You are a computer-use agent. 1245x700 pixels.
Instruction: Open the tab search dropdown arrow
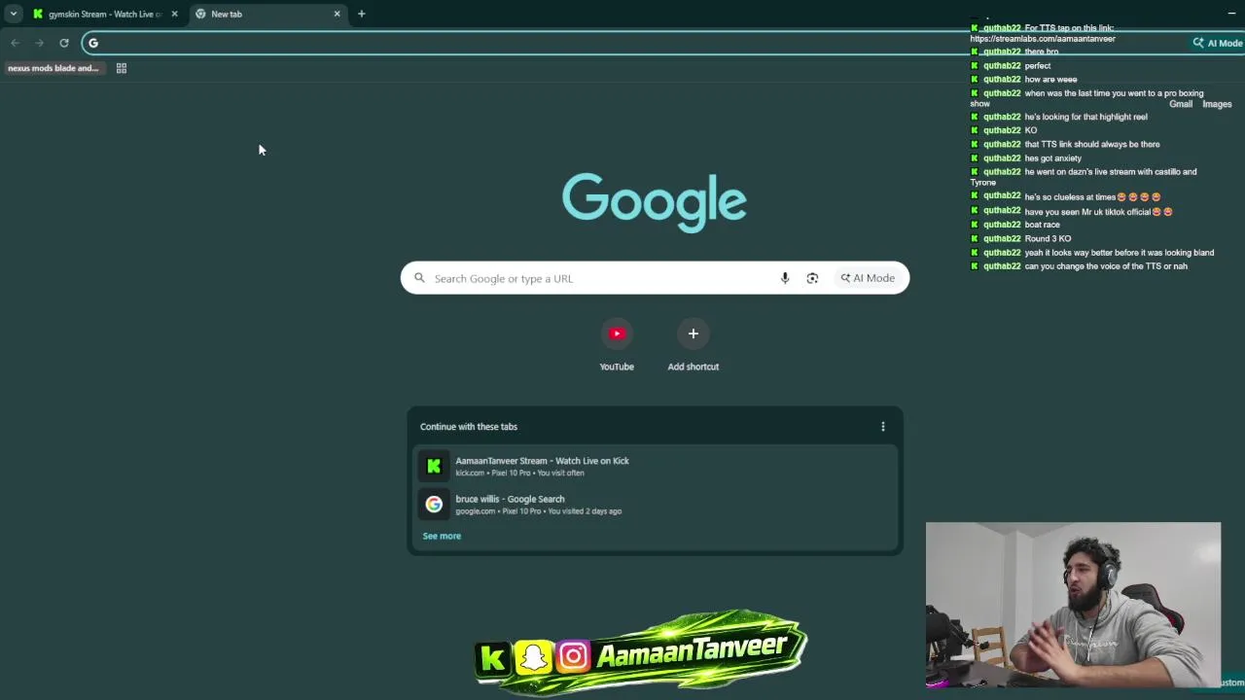[x=14, y=14]
